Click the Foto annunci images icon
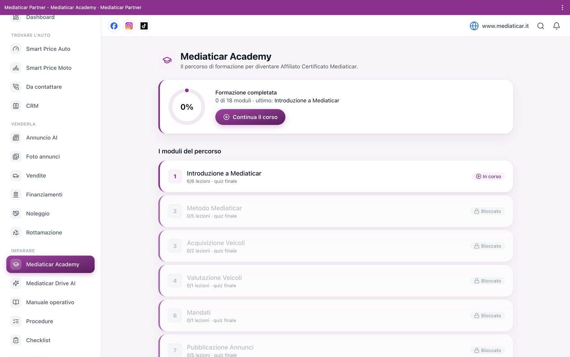570x357 pixels. tap(16, 157)
